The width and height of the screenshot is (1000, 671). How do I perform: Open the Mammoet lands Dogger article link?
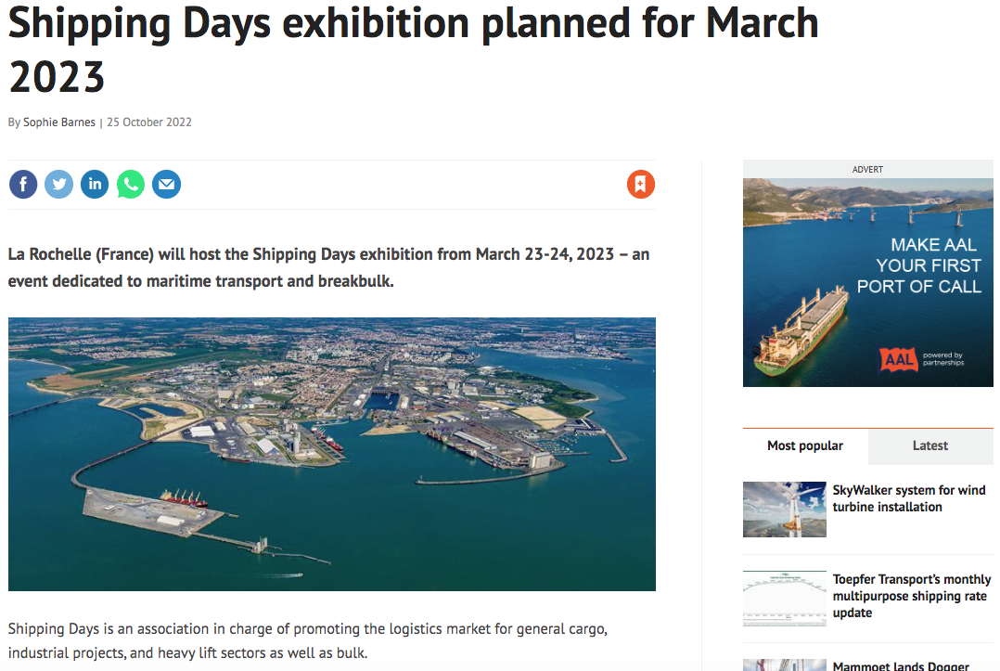pos(901,665)
